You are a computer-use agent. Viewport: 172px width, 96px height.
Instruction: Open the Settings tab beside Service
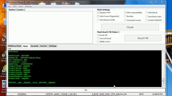click(x=53, y=46)
